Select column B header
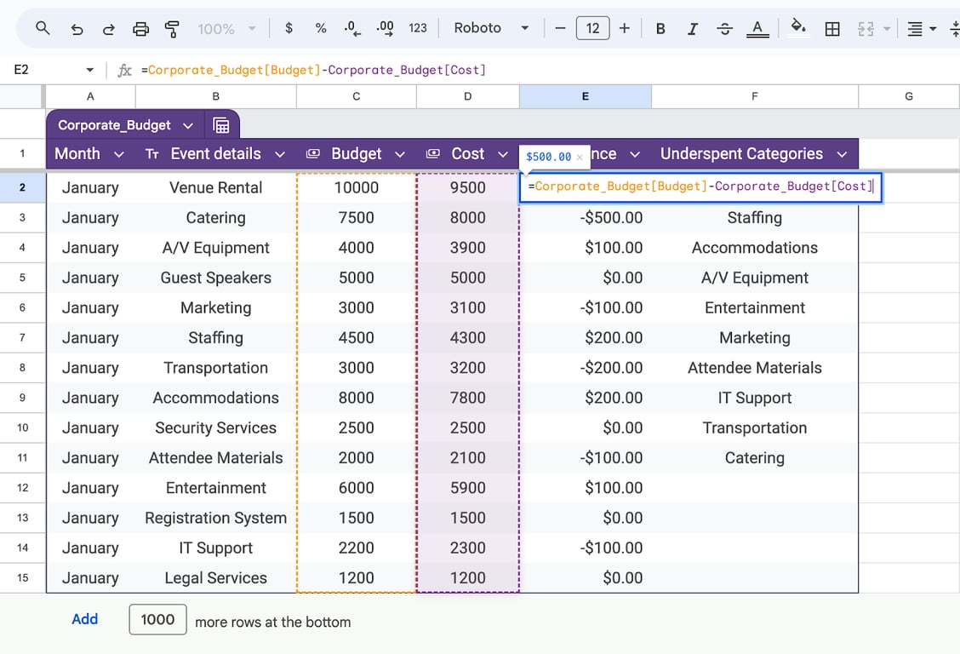The height and width of the screenshot is (654, 960). 215,96
